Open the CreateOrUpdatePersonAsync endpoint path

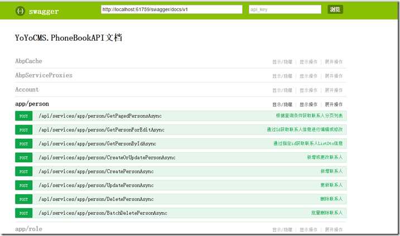(107, 158)
